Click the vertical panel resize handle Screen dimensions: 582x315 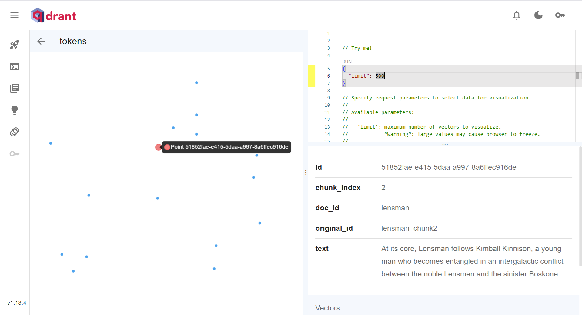306,172
